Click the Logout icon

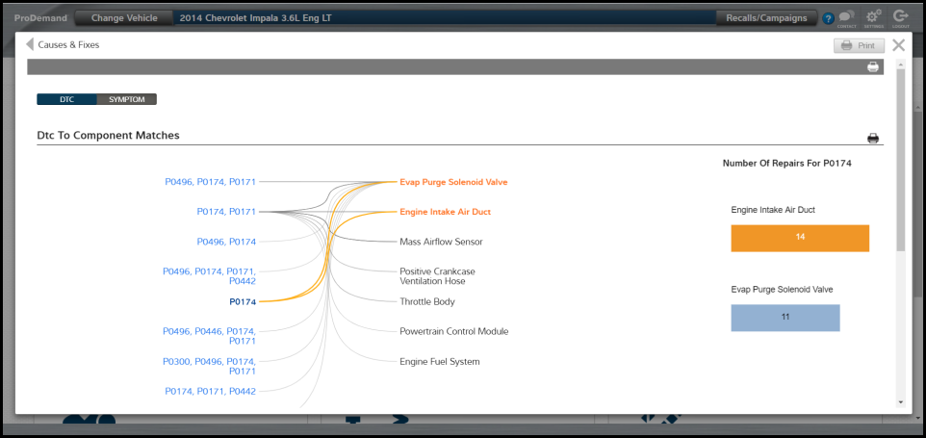tap(901, 17)
